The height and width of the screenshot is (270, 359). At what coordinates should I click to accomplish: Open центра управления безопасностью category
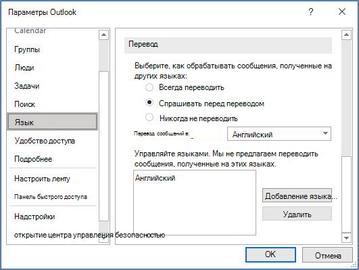click(89, 235)
